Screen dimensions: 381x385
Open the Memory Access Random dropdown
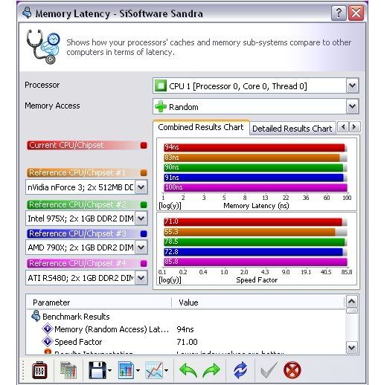353,107
